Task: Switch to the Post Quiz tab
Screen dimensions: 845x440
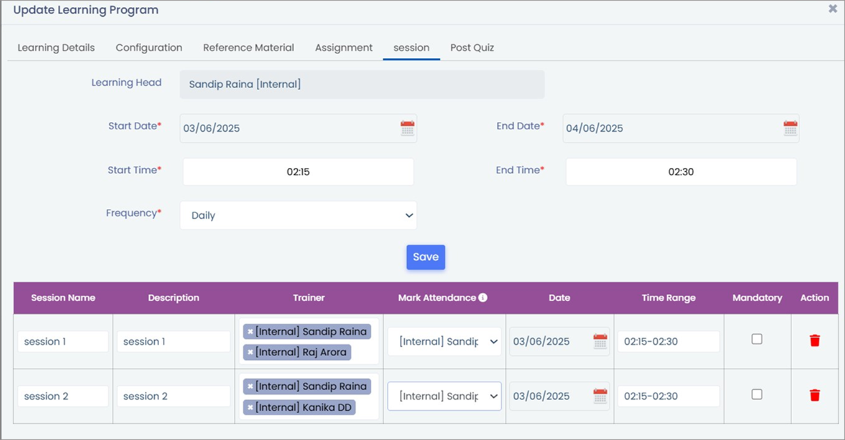Action: (472, 48)
